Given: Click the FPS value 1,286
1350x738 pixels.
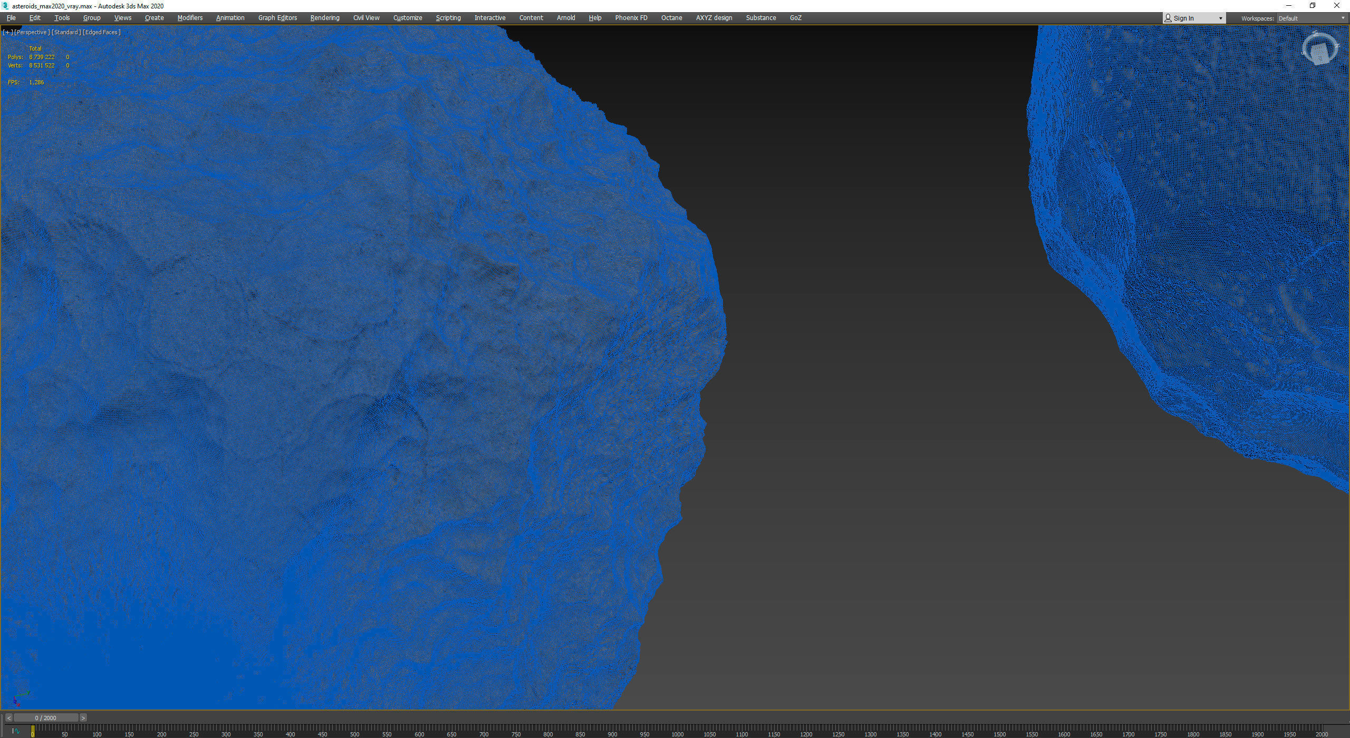Looking at the screenshot, I should coord(36,82).
